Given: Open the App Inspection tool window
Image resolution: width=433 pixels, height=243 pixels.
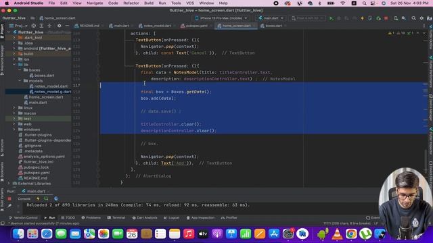Looking at the screenshot, I should pyautogui.click(x=200, y=217).
